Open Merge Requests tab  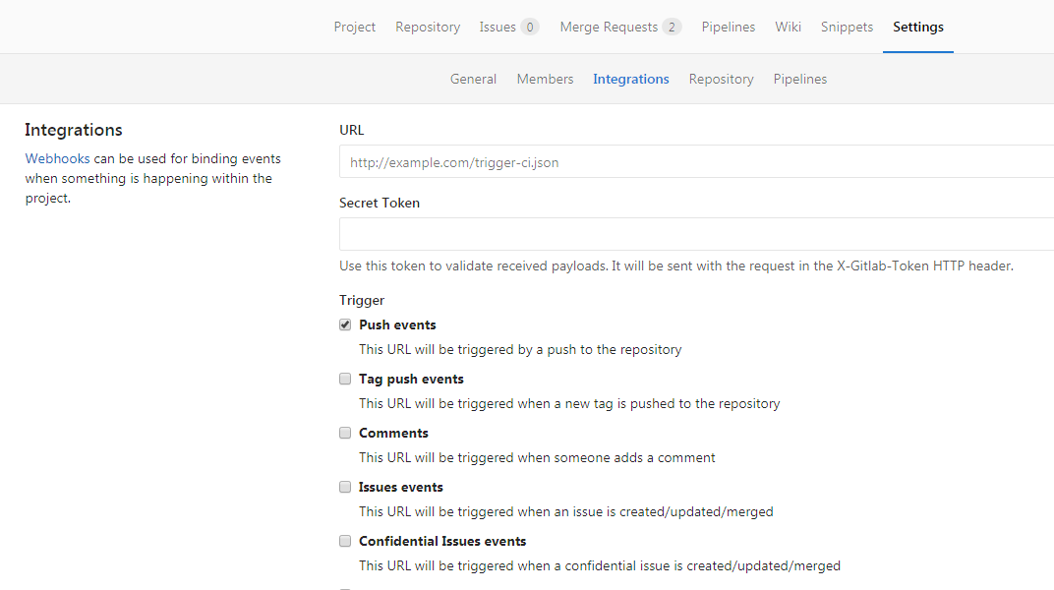(x=619, y=28)
